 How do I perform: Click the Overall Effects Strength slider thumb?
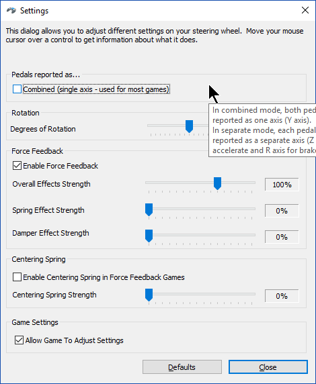pos(217,183)
